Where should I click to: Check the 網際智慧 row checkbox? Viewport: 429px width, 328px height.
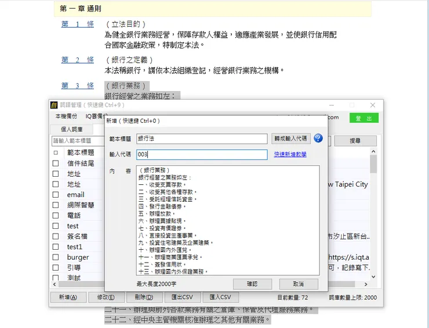[x=56, y=205]
